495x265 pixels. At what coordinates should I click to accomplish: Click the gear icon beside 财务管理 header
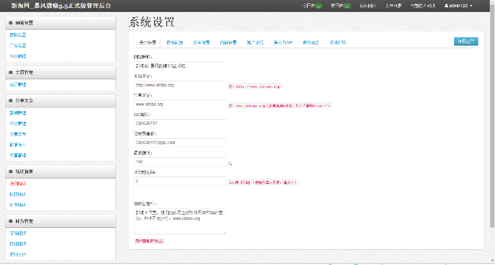[x=11, y=221]
